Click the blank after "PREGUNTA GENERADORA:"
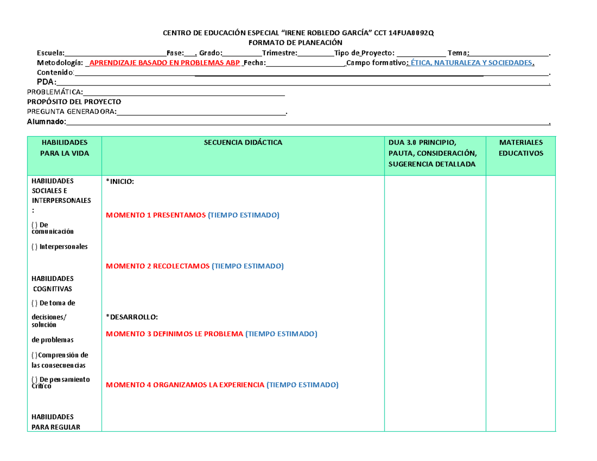597x461 pixels. 201,111
